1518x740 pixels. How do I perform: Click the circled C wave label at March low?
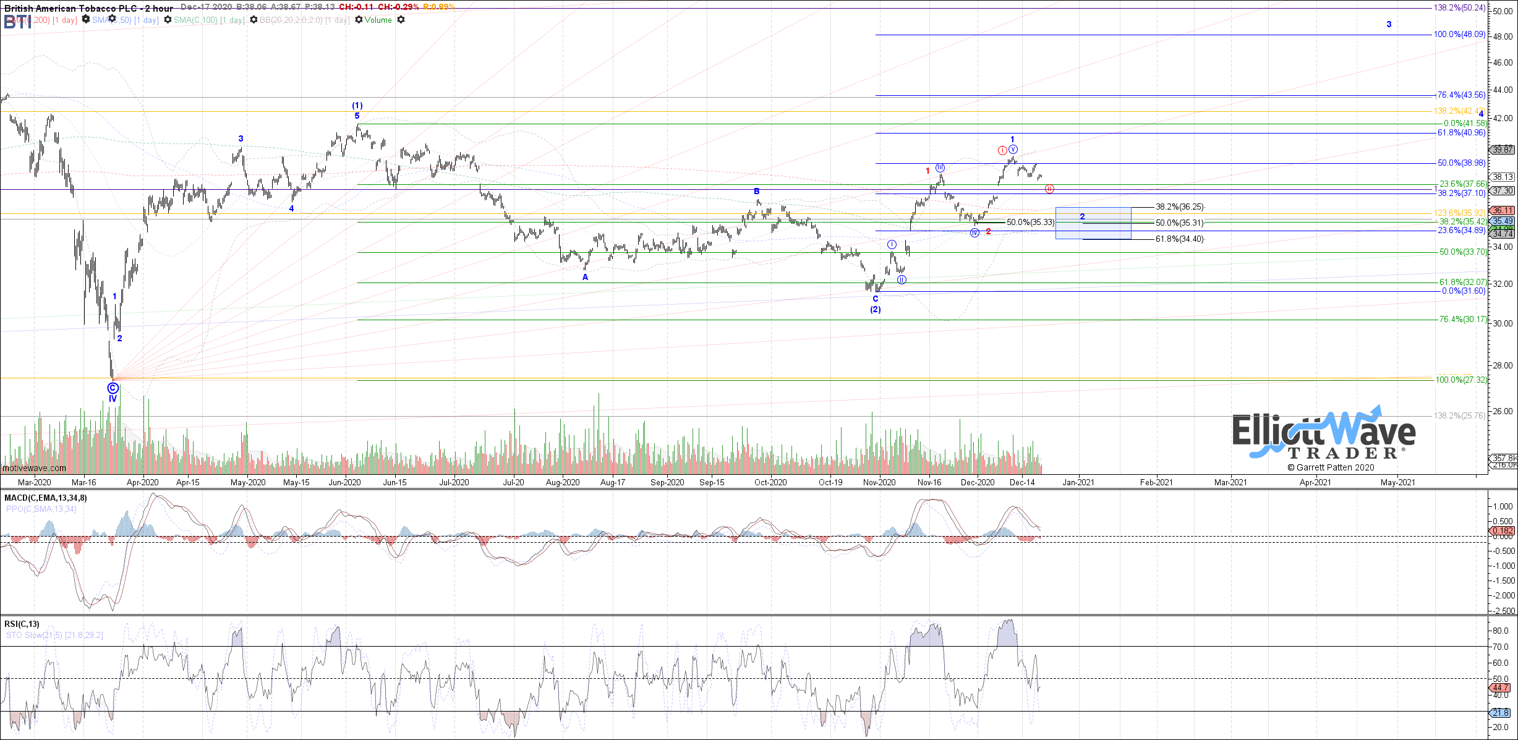click(113, 388)
